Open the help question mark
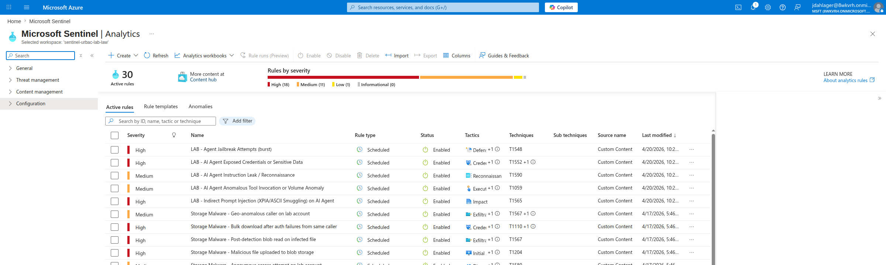The height and width of the screenshot is (265, 886). (783, 7)
